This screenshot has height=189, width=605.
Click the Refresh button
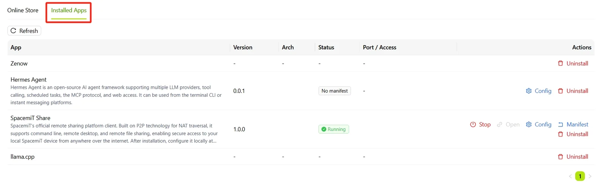coord(24,30)
